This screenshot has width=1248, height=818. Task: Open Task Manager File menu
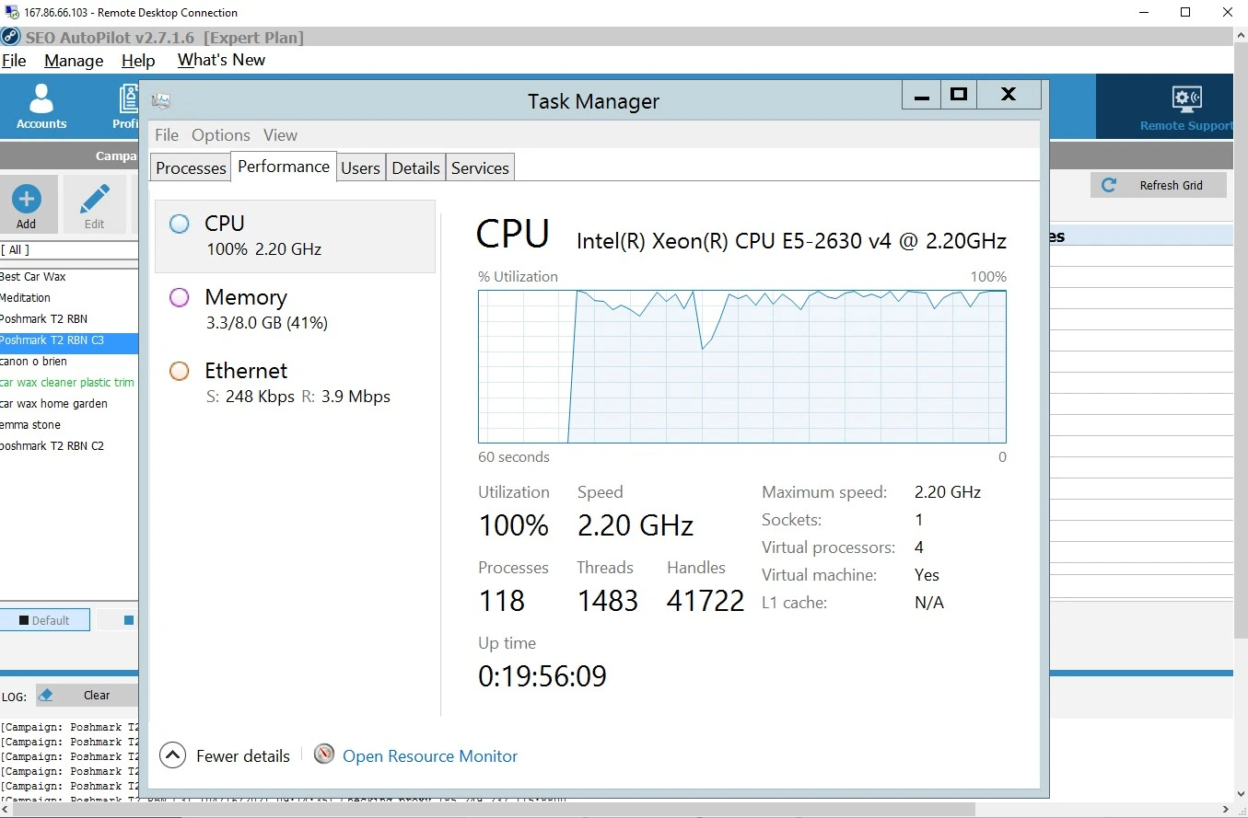[167, 135]
